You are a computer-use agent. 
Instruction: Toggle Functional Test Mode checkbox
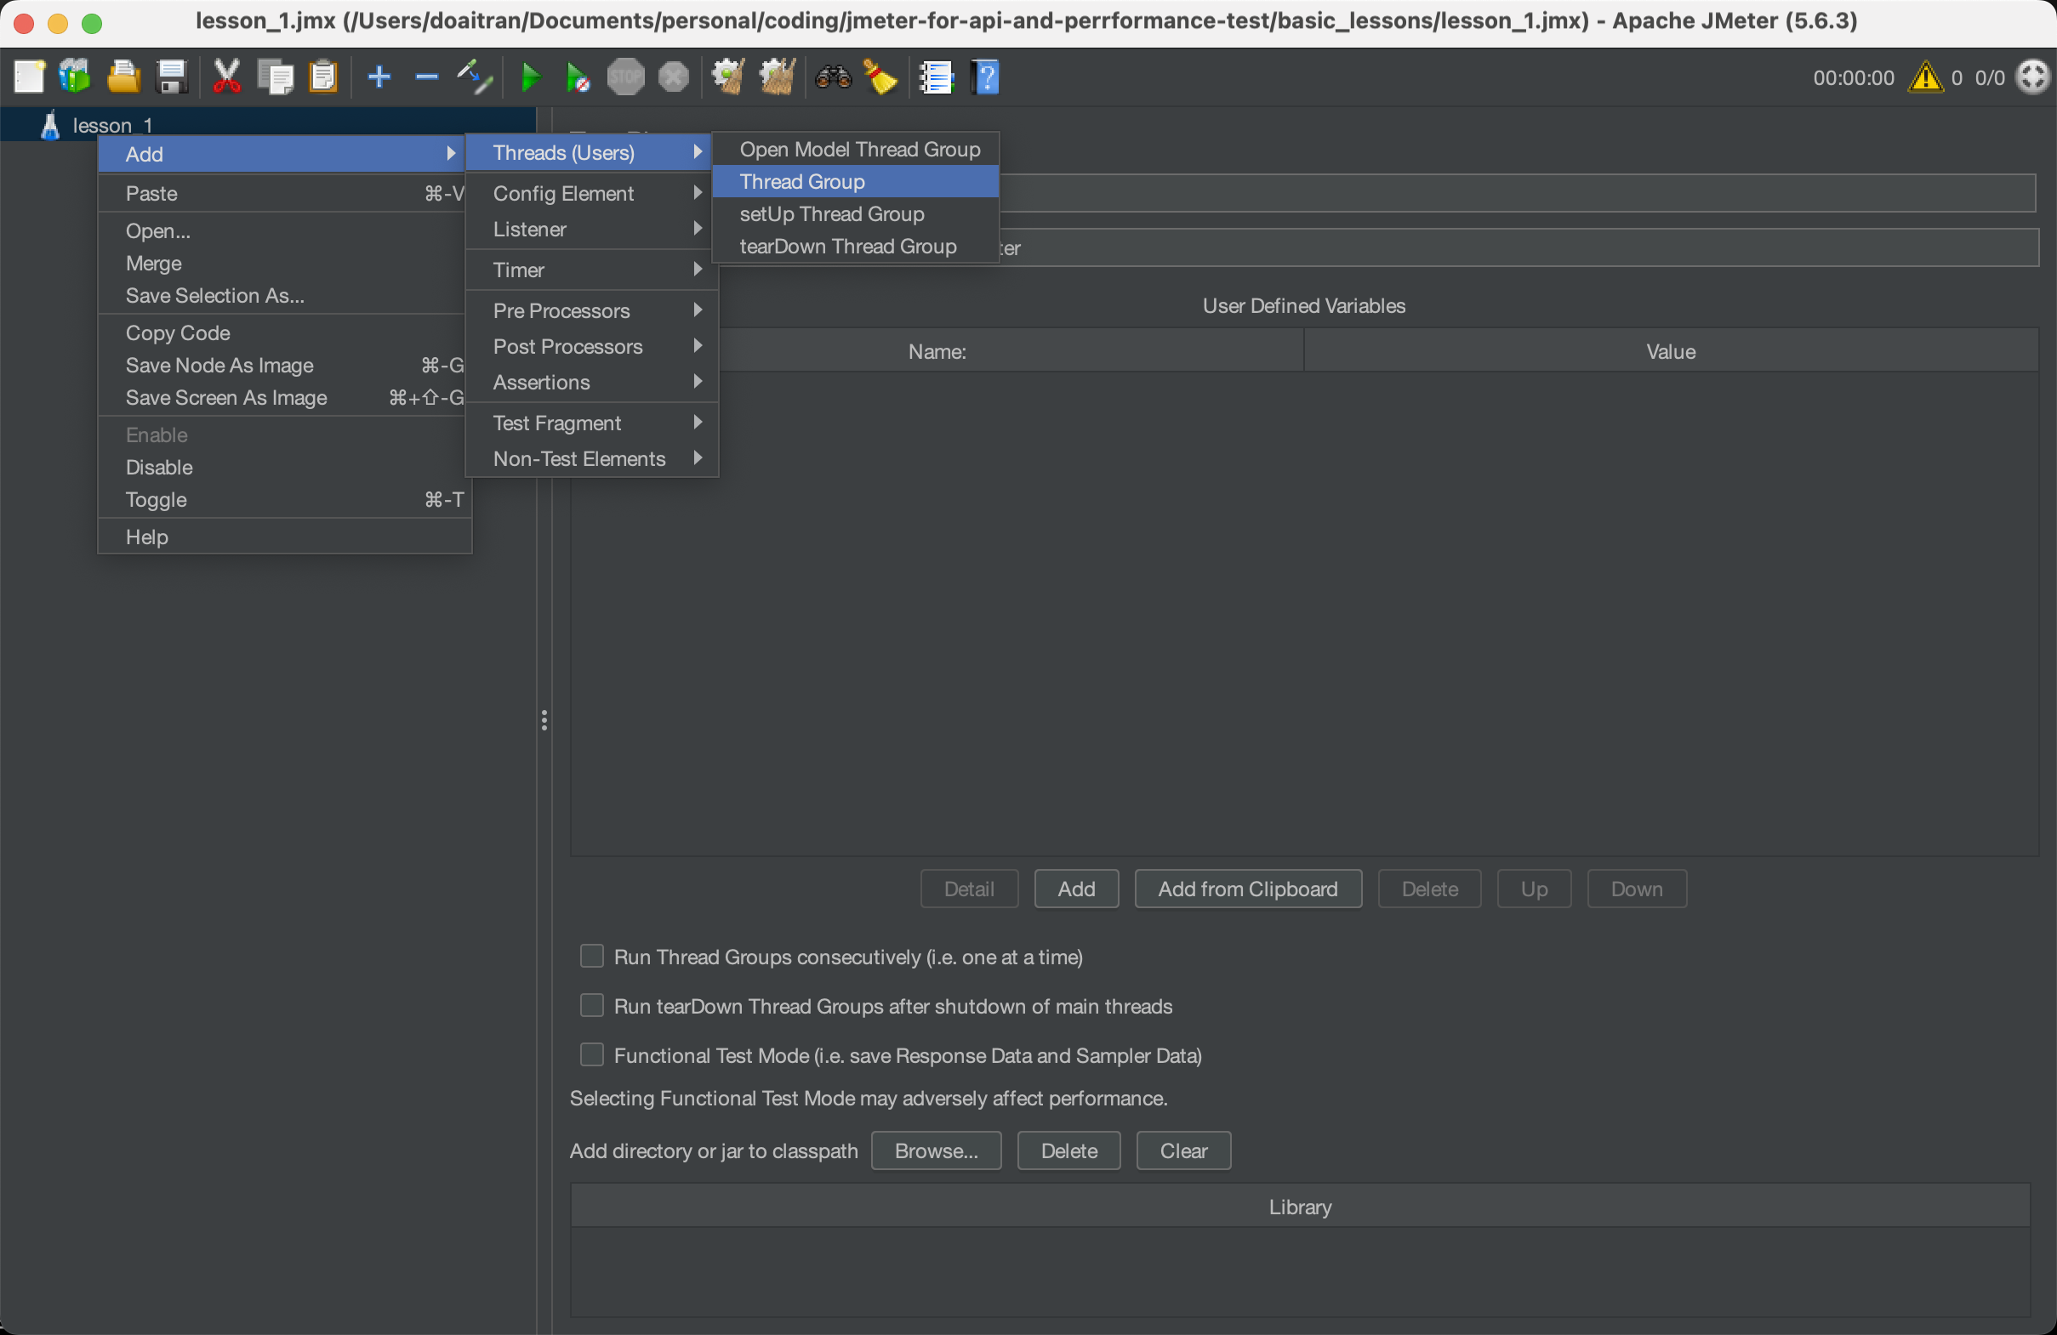[x=591, y=1054]
